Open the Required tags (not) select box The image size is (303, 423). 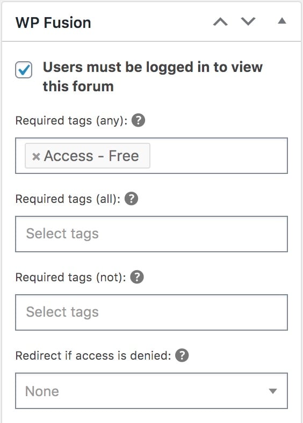click(151, 312)
